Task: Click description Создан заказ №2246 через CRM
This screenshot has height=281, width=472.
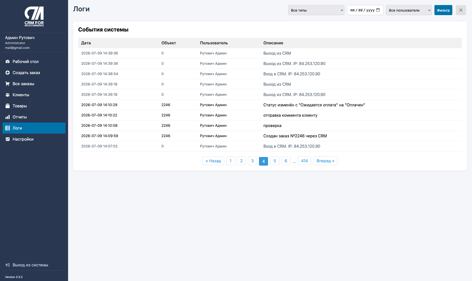Action: [x=295, y=136]
